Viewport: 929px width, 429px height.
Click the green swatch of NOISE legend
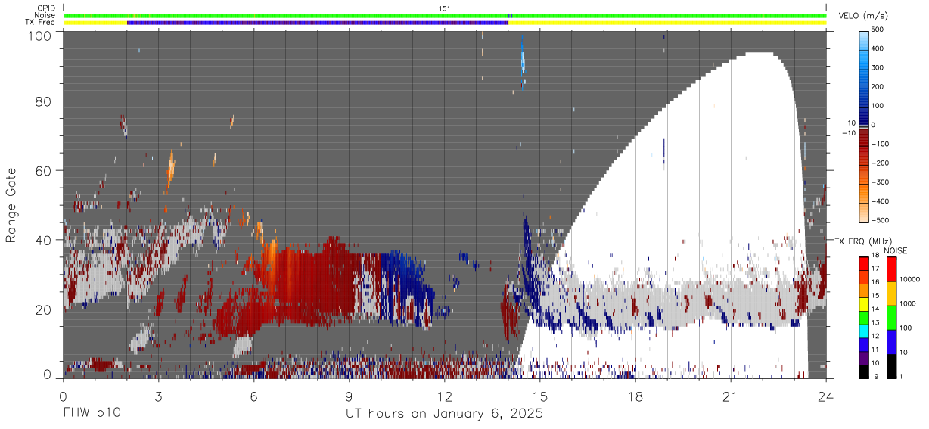[891, 318]
